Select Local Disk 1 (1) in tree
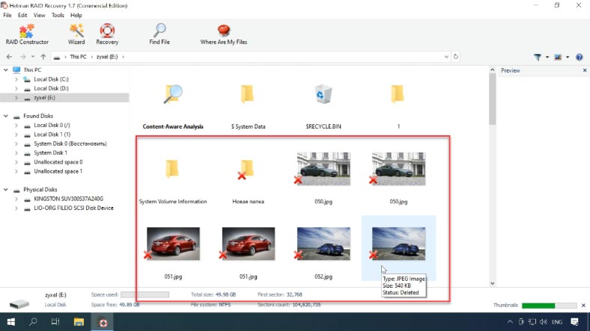 pos(52,134)
